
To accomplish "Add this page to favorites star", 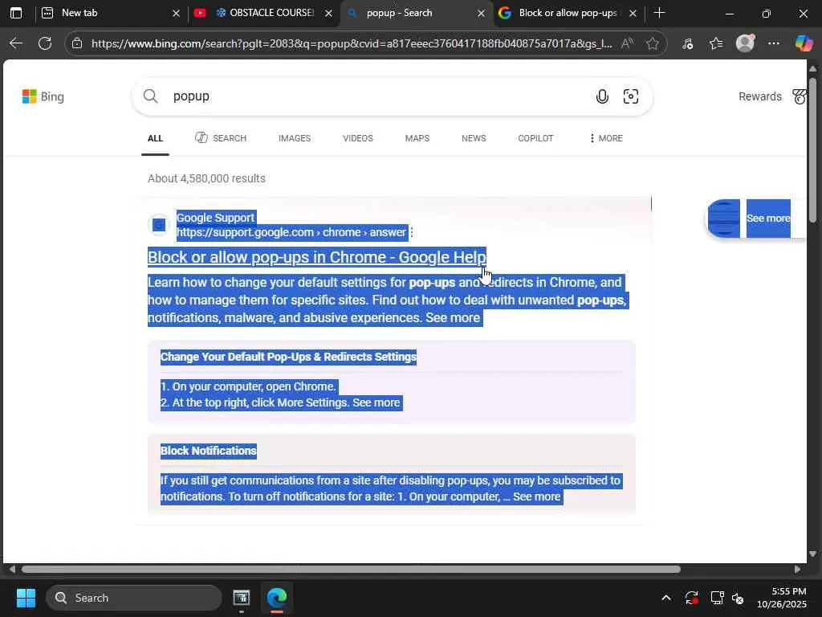I will [x=652, y=43].
